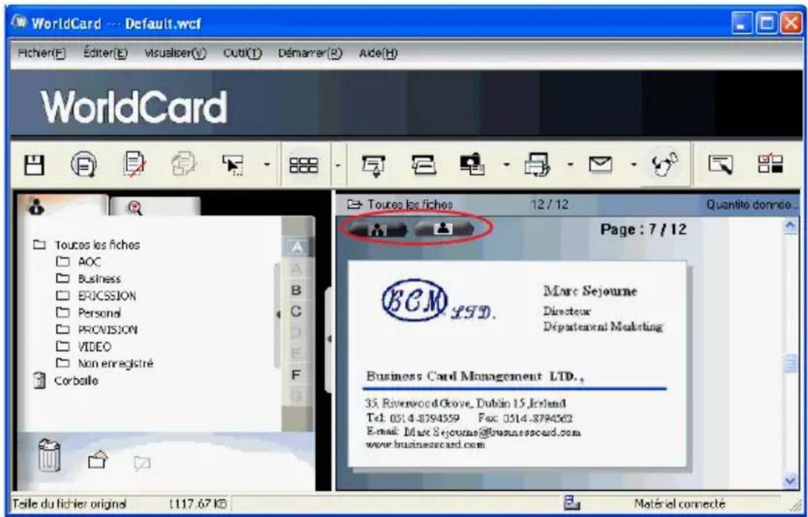
Task: Click the Toutes les fiches header label
Action: point(411,205)
